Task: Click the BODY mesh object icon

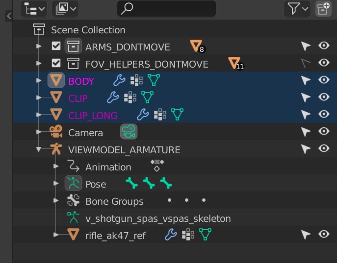Action: pyautogui.click(x=56, y=81)
